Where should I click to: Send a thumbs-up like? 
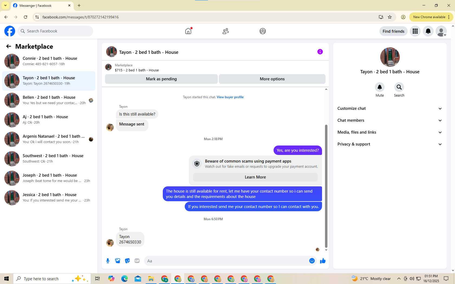point(323,261)
